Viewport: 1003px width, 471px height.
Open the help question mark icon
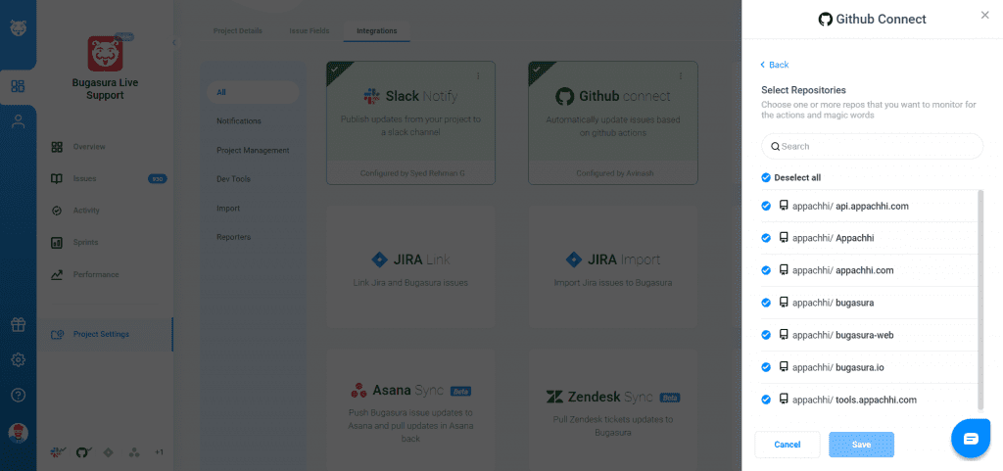(18, 395)
